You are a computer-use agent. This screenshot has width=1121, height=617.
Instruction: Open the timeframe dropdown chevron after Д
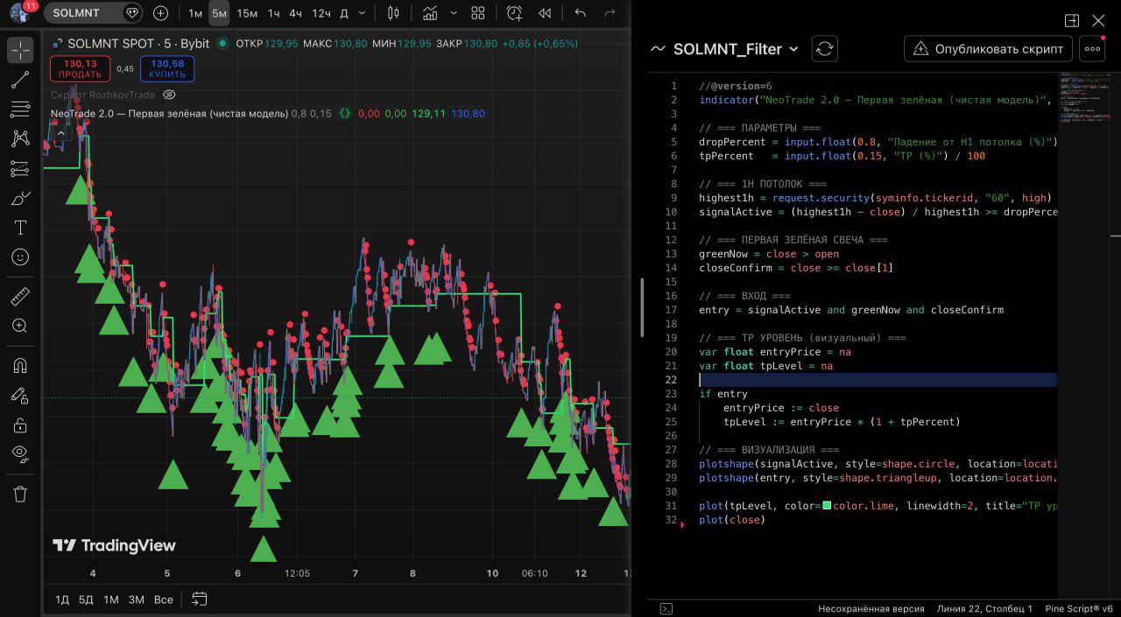coord(363,13)
